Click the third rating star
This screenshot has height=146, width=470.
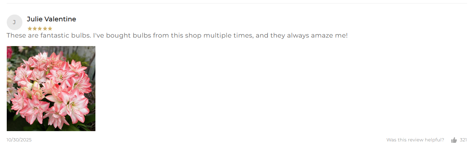[x=40, y=29]
